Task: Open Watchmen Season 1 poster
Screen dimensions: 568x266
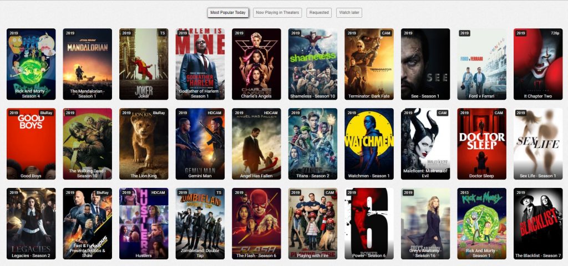Action: (x=369, y=144)
